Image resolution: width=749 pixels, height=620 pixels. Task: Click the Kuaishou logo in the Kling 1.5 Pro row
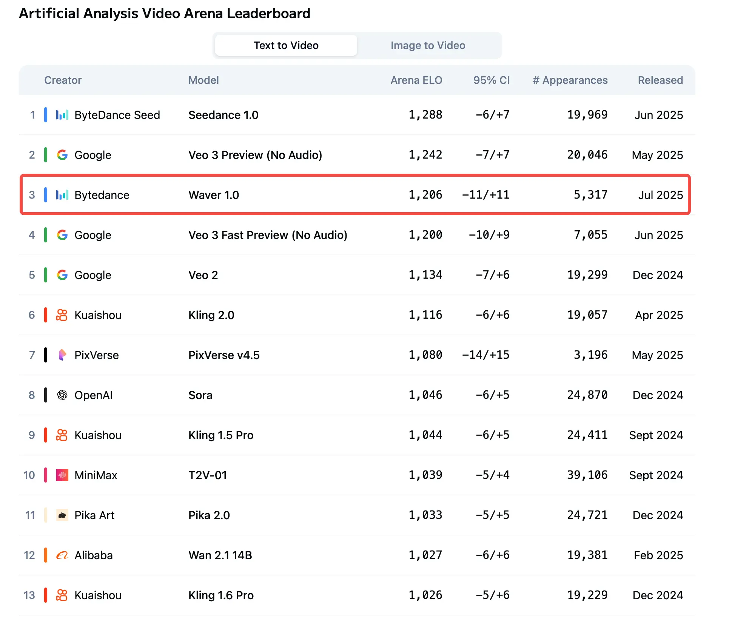click(x=62, y=435)
